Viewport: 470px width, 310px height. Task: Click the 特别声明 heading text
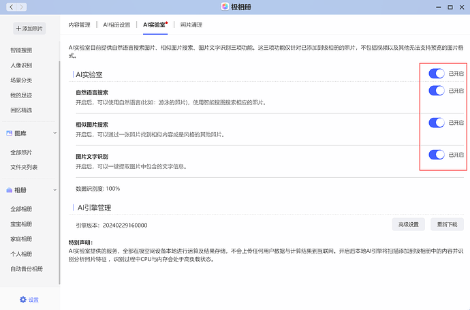tap(80, 243)
